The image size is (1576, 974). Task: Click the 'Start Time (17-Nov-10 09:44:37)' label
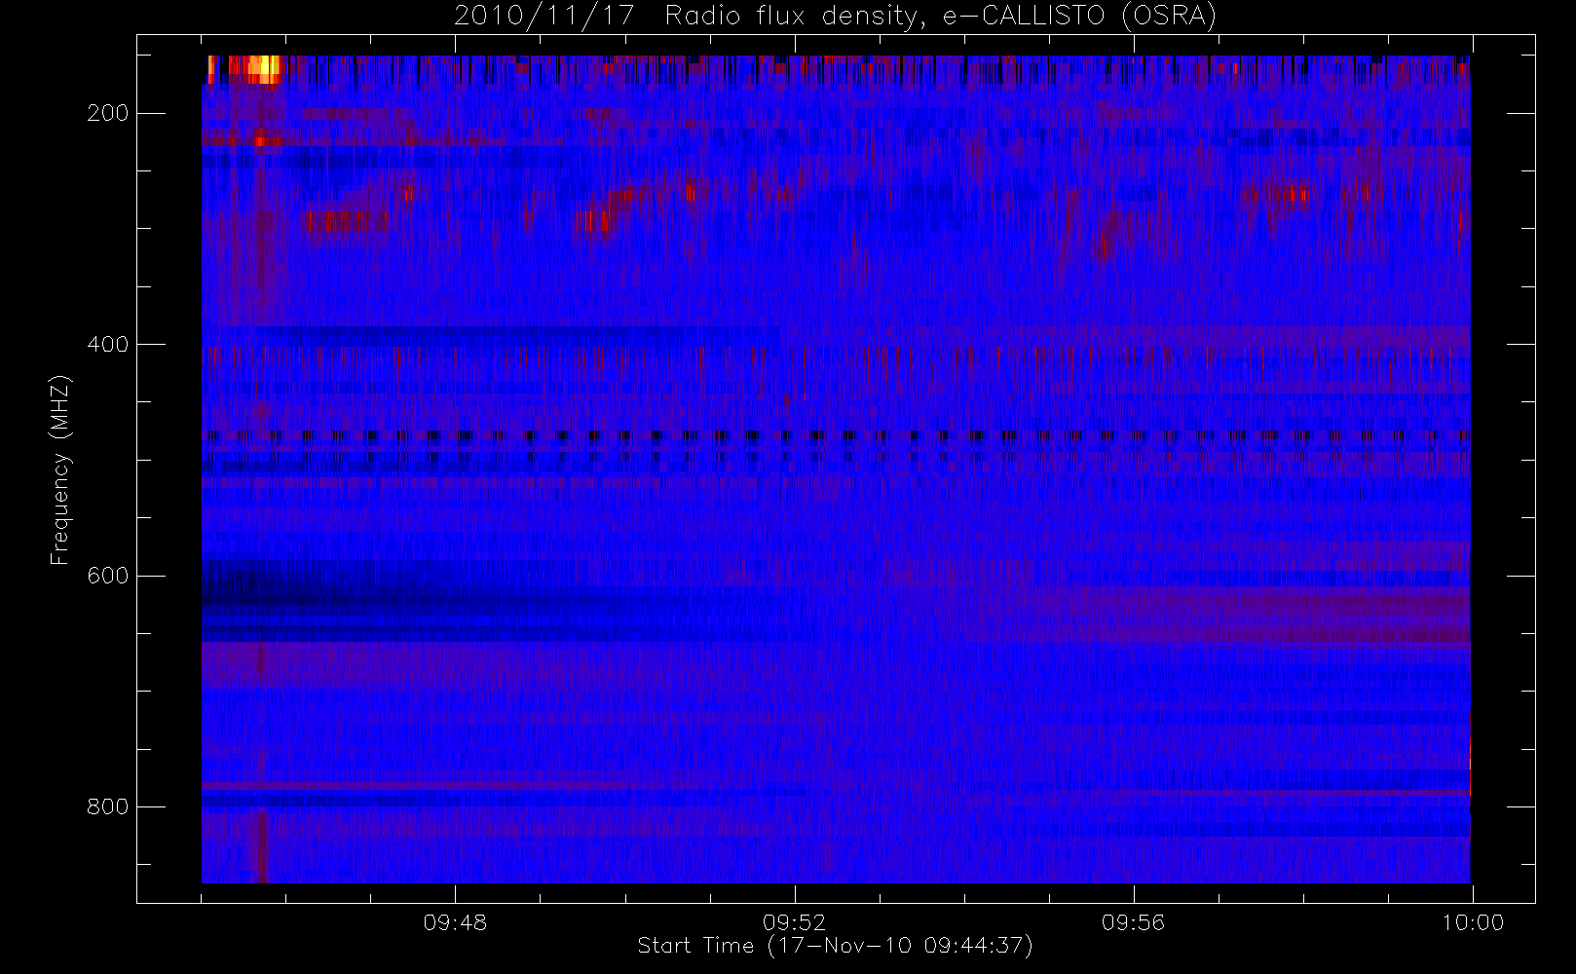835,946
